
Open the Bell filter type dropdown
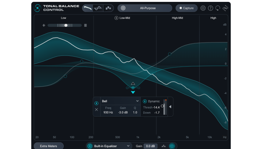[120, 101]
